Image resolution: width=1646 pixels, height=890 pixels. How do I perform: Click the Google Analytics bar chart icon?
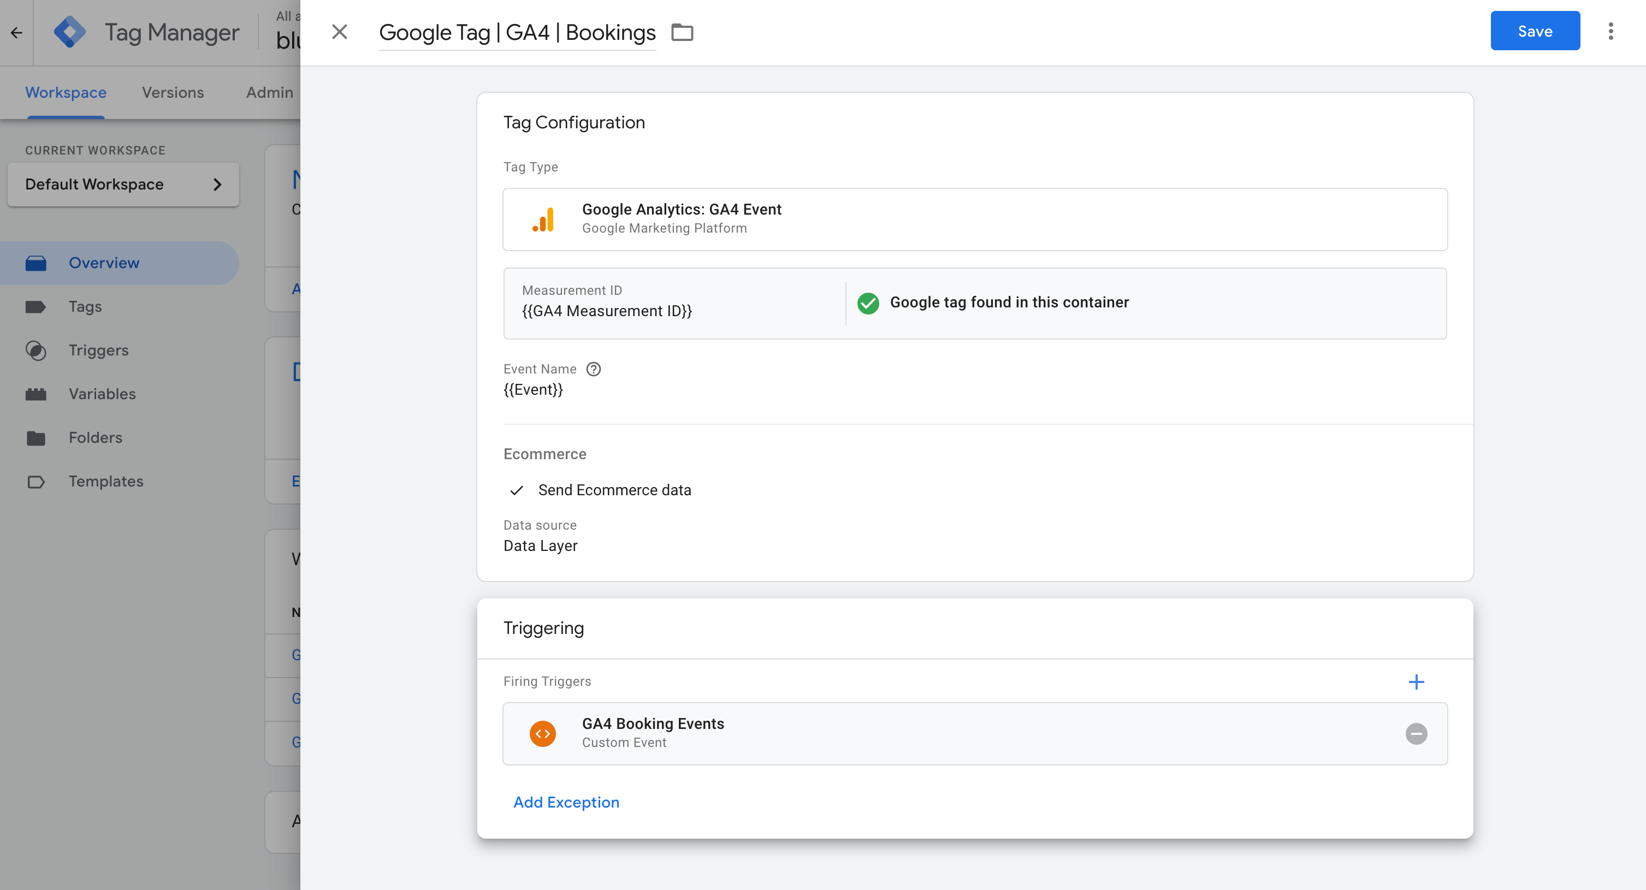(x=543, y=219)
